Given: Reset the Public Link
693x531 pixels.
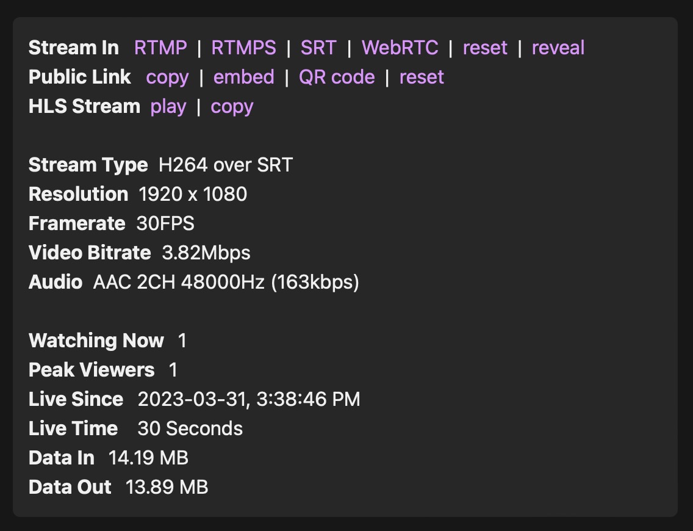Looking at the screenshot, I should (x=422, y=78).
